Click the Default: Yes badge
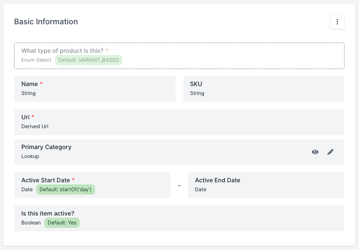The image size is (359, 250). tap(62, 223)
